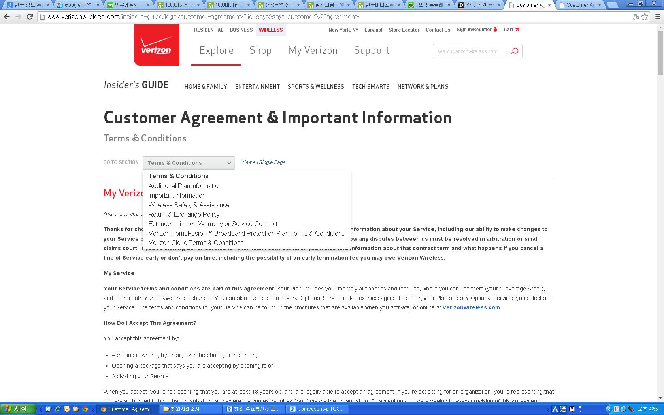Viewport: 664px width, 415px height.
Task: Bookmark this page with the star icon
Action: tap(645, 17)
